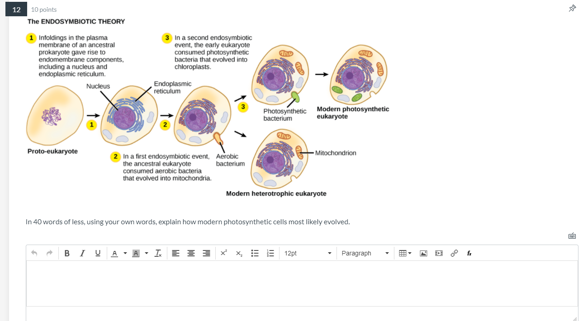
Task: Click the 'Mitochondrion' label in diagram
Action: [336, 153]
